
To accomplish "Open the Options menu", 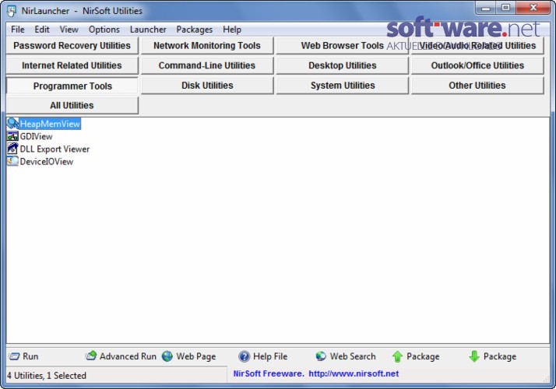I will [104, 30].
